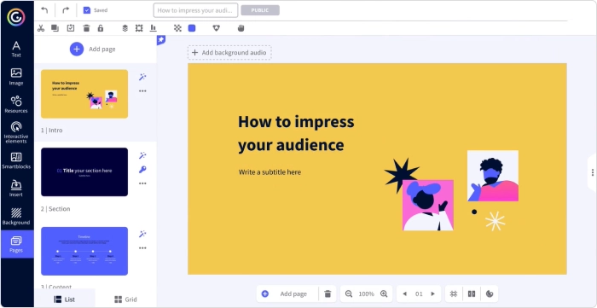The image size is (597, 308).
Task: Zoom out with the minus magnifier
Action: (x=349, y=293)
